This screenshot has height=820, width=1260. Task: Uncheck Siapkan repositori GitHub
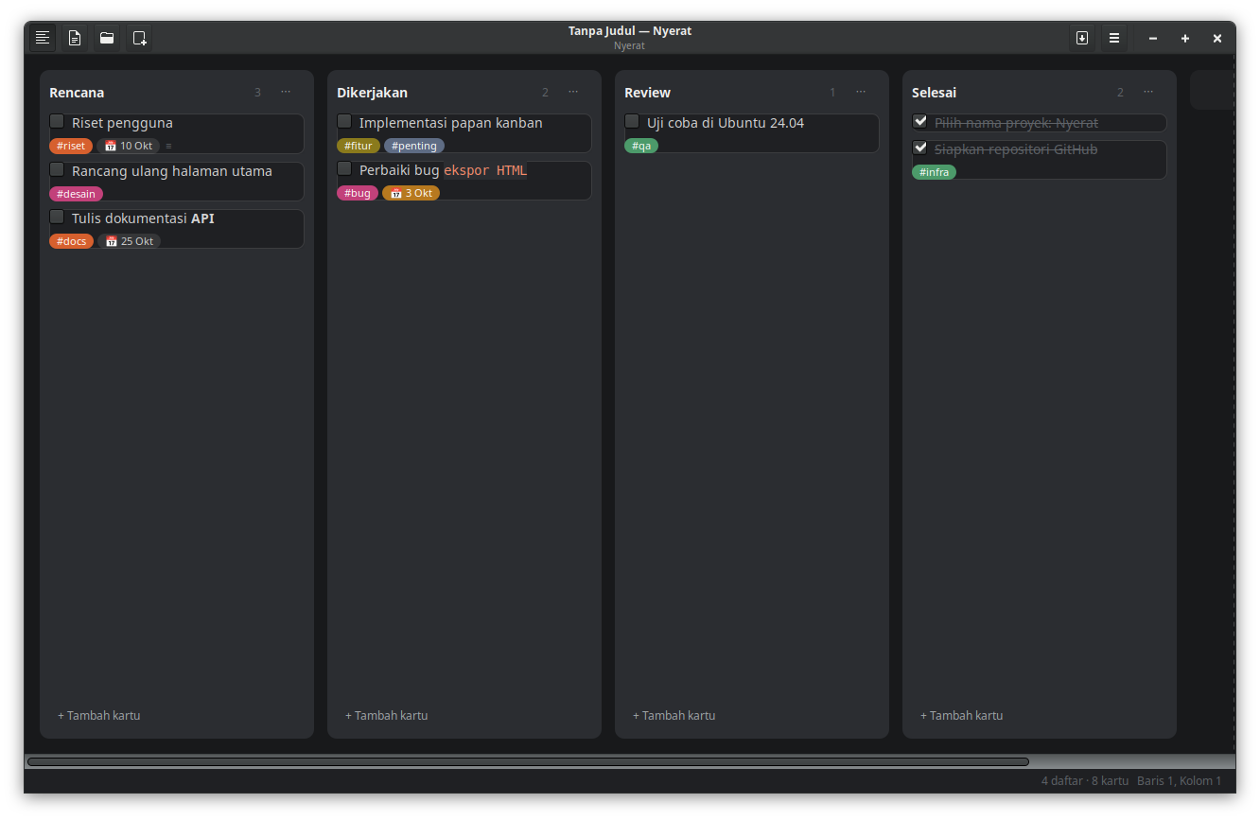click(x=919, y=148)
